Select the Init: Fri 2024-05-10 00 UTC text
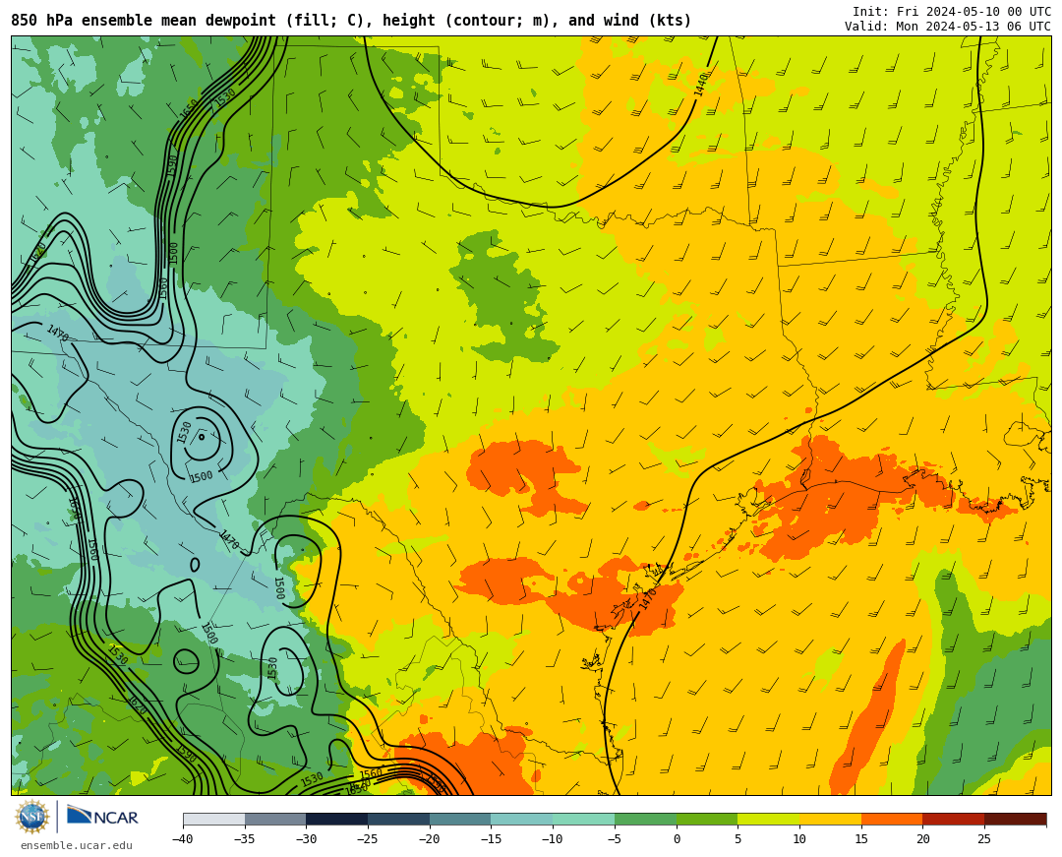The height and width of the screenshot is (857, 1062). [x=952, y=11]
